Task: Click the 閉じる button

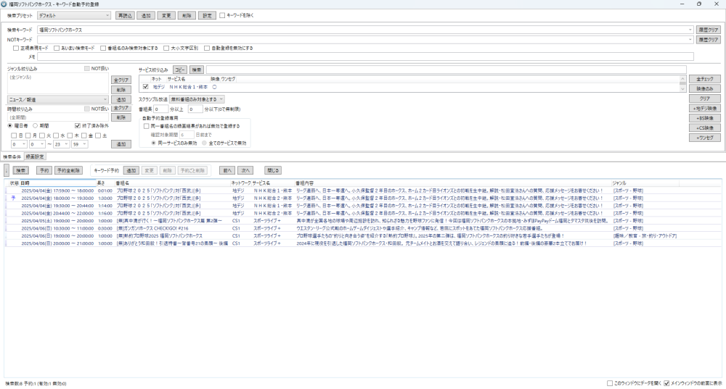Action: (273, 170)
